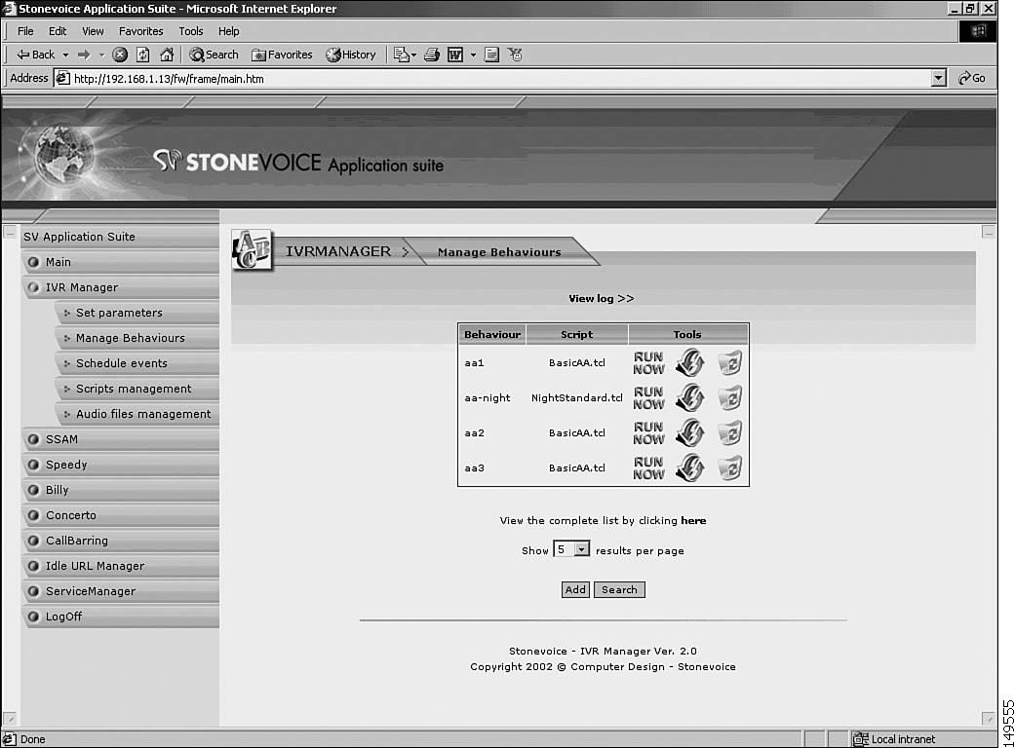Click the Edit with Word icon
Viewport: 1015px width, 748px height.
click(x=455, y=55)
